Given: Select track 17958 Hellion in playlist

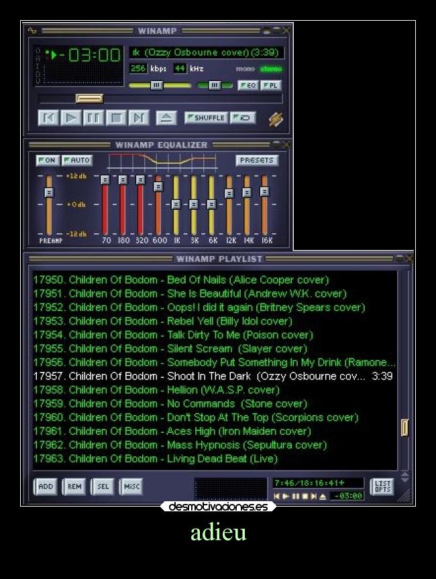Looking at the screenshot, I should [174, 390].
